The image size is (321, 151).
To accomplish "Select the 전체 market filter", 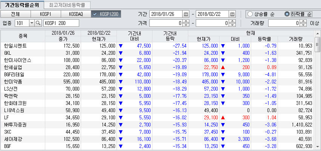I will tap(15, 14).
